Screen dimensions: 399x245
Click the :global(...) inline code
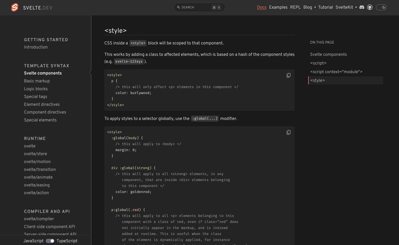[205, 119]
